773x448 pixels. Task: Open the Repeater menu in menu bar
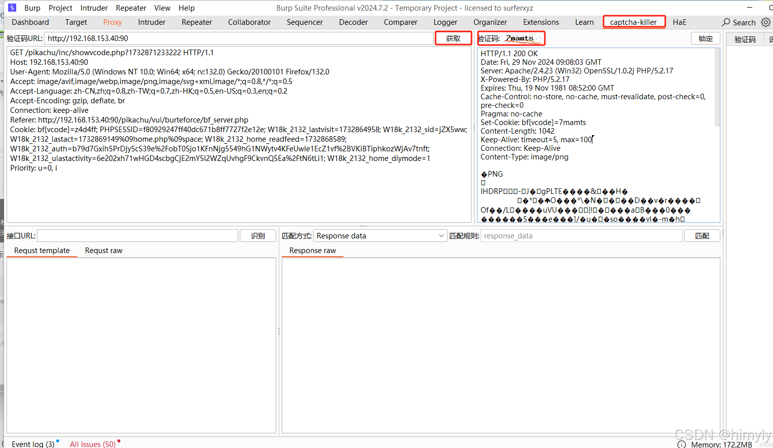click(x=131, y=8)
